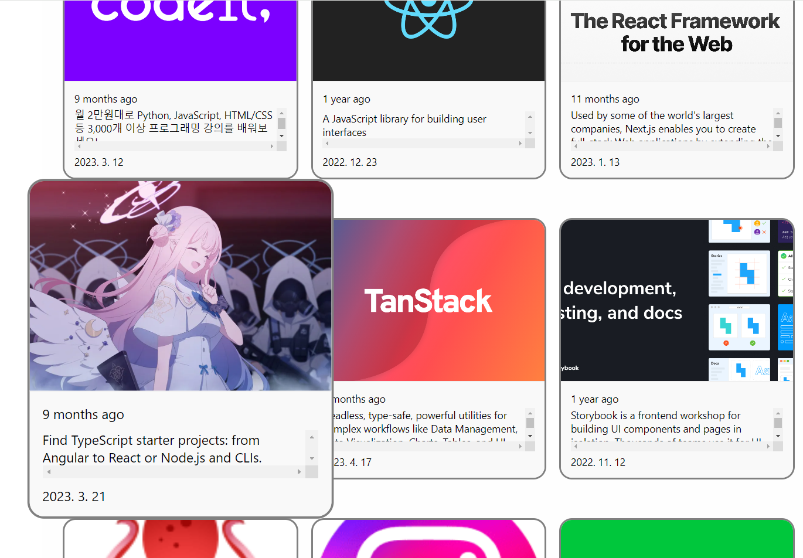Click scroll-down arrow in React description
803x558 pixels.
(530, 133)
